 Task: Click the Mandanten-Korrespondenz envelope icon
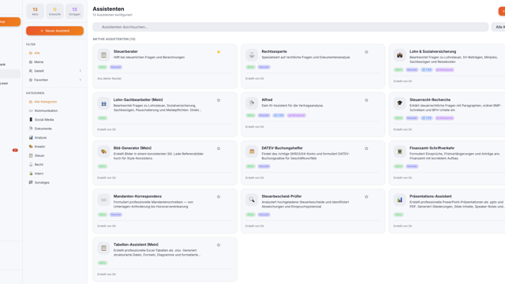[x=103, y=200]
